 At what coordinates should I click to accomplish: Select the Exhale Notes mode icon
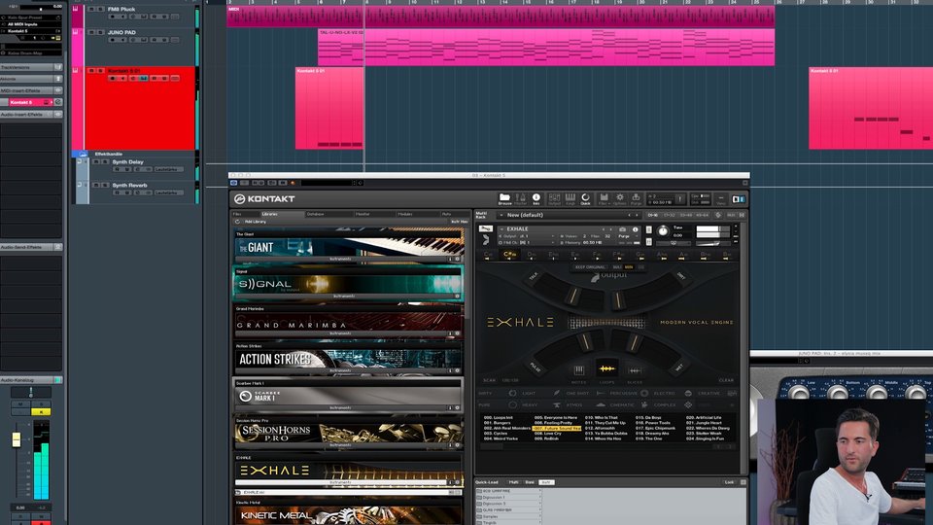(x=578, y=370)
